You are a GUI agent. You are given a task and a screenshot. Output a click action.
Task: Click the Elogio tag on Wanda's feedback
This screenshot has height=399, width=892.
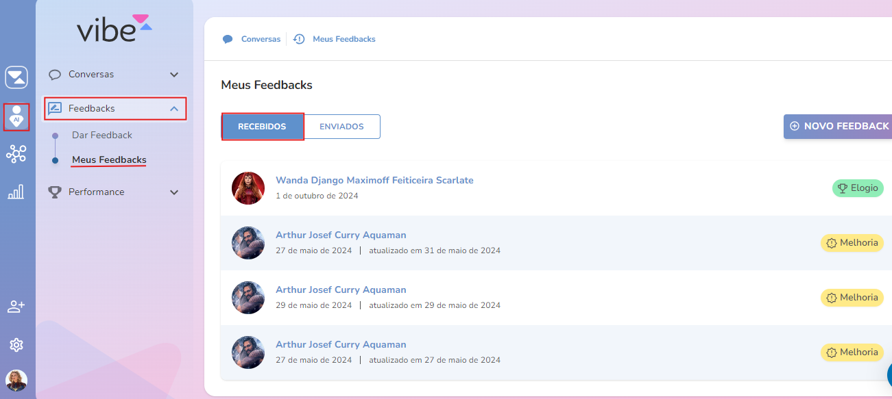(858, 188)
